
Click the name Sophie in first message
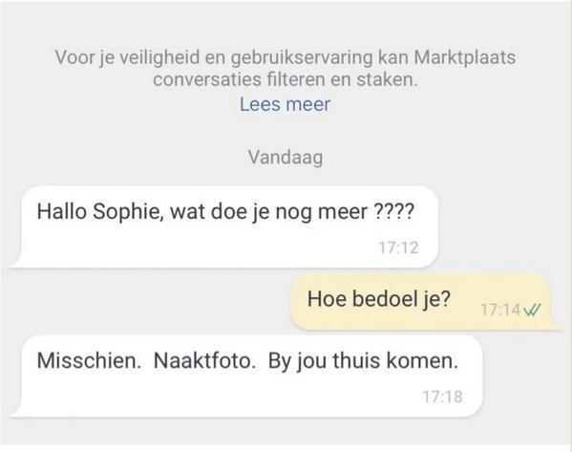point(127,212)
